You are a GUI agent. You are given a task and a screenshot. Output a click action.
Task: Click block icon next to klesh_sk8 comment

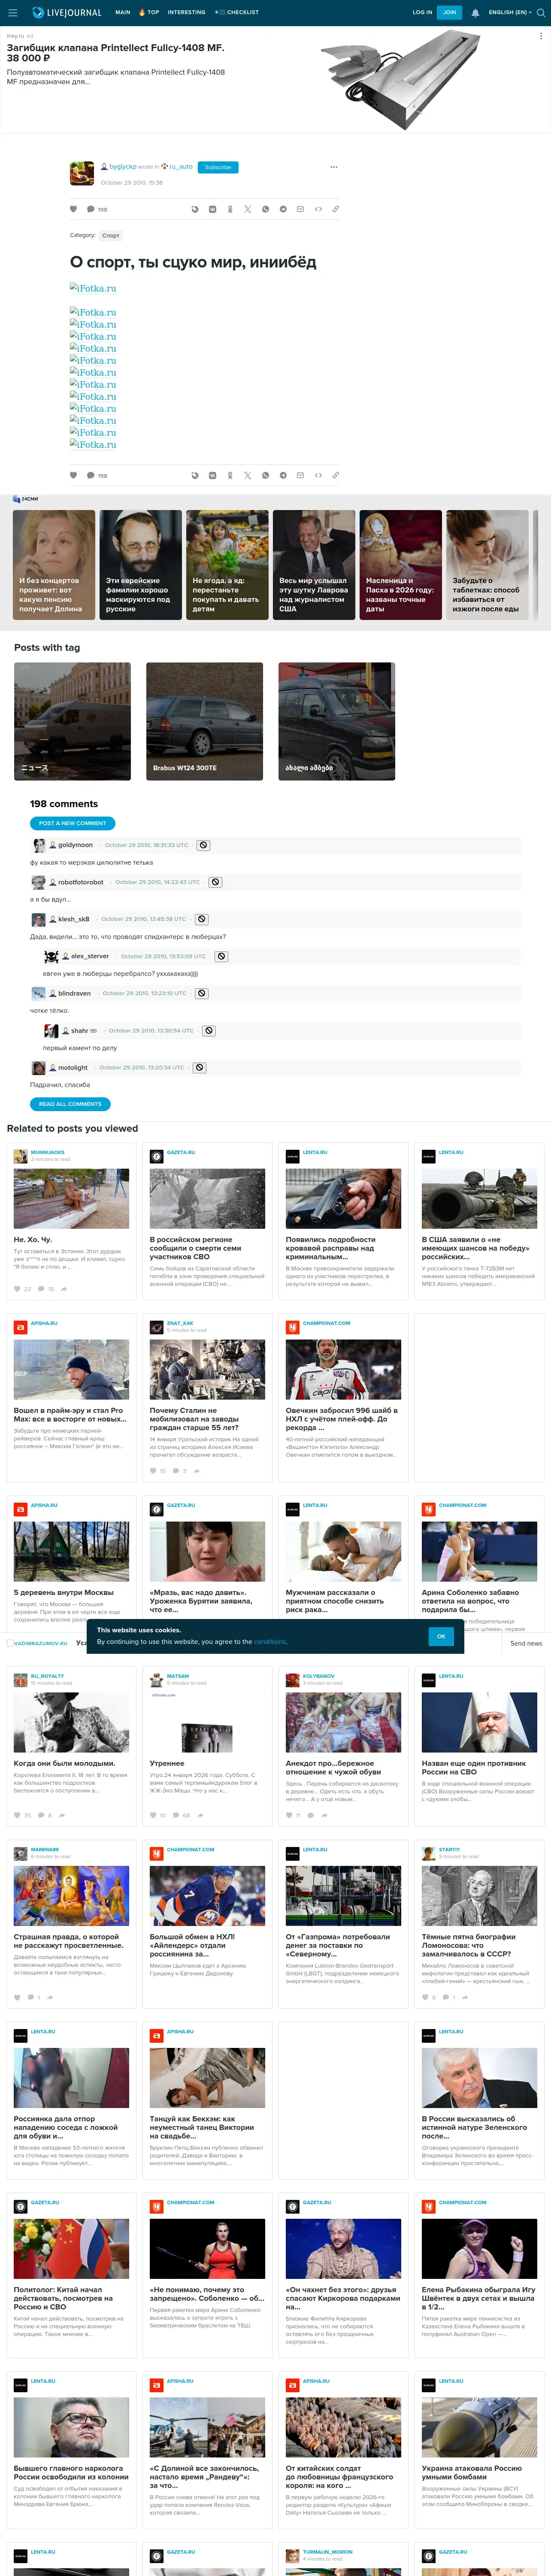click(x=201, y=919)
